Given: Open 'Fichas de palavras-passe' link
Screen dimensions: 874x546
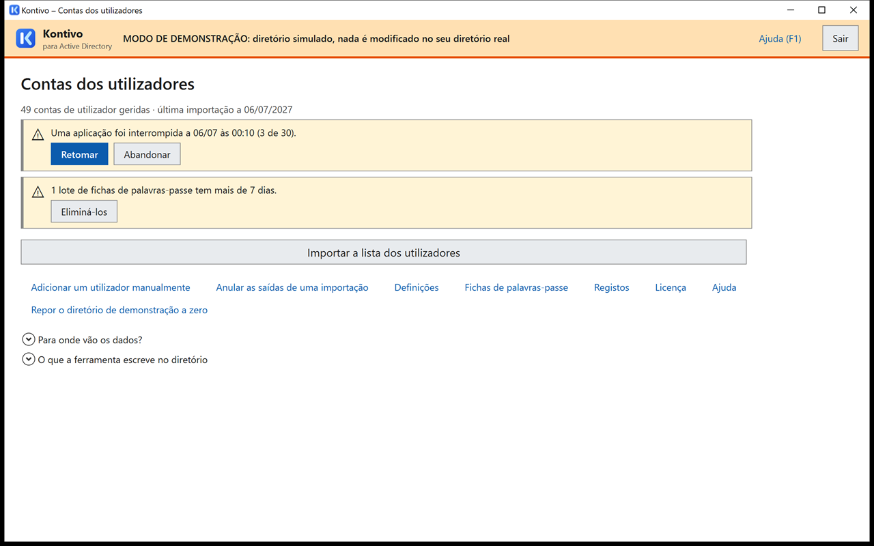Looking at the screenshot, I should click(x=516, y=287).
